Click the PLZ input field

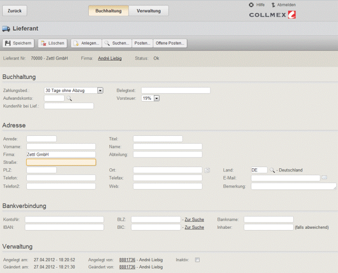[x=41, y=170]
